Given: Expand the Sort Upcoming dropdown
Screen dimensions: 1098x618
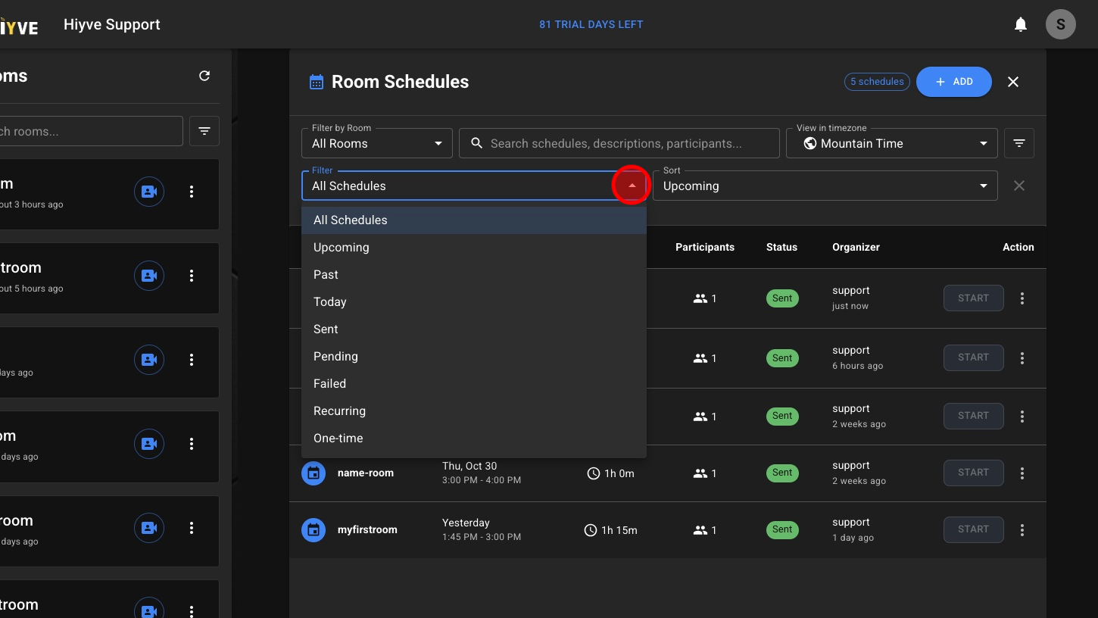Looking at the screenshot, I should tap(825, 186).
